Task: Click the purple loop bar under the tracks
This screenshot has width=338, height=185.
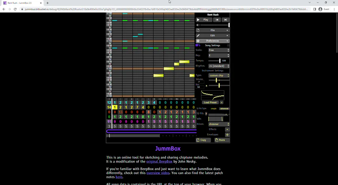Action: (x=151, y=131)
